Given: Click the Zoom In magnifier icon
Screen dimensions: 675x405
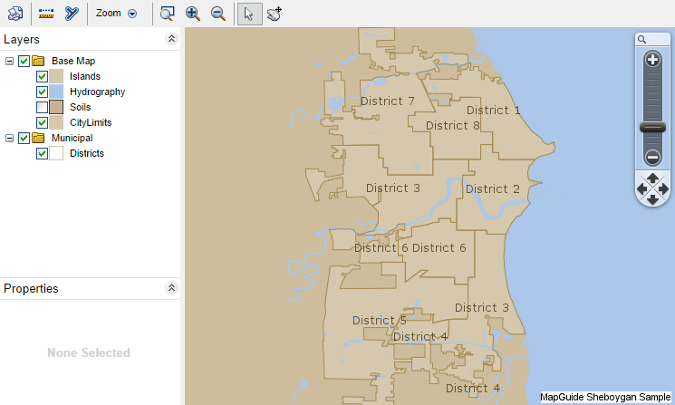Looking at the screenshot, I should tap(192, 14).
